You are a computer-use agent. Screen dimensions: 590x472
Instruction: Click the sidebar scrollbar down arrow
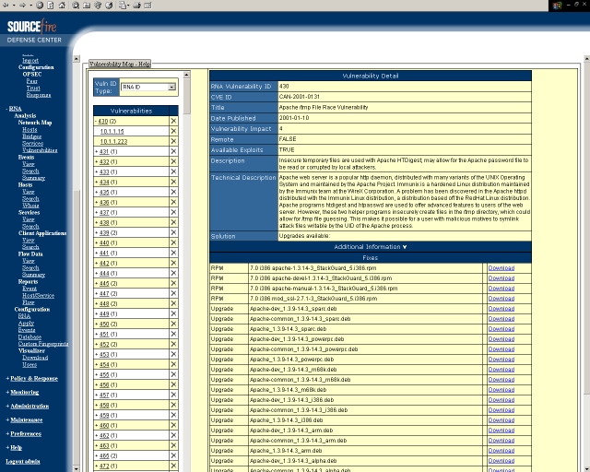pos(77,468)
